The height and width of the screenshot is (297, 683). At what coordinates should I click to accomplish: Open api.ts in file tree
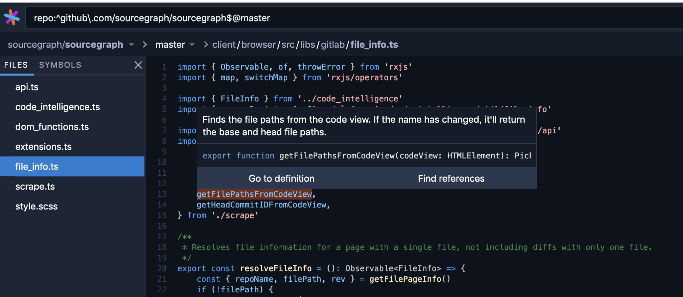coord(72,87)
